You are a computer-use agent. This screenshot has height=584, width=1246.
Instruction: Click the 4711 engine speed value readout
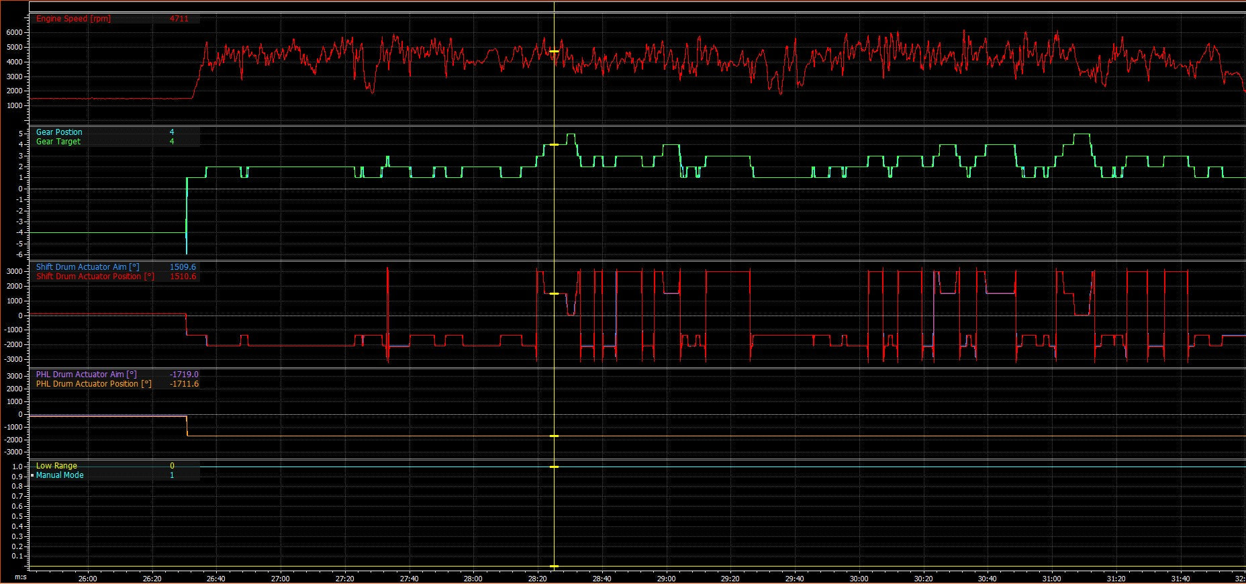179,19
